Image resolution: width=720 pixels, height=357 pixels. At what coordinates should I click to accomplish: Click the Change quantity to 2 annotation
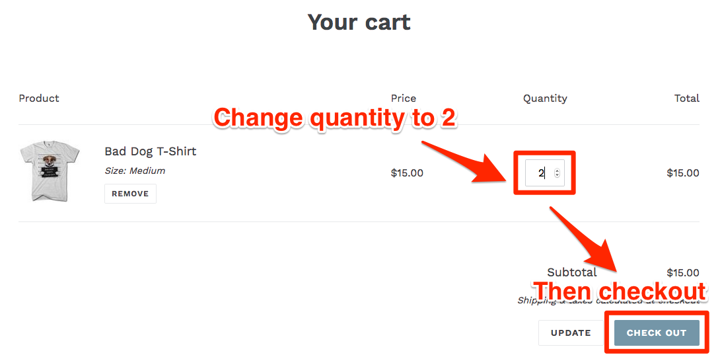[x=335, y=118]
